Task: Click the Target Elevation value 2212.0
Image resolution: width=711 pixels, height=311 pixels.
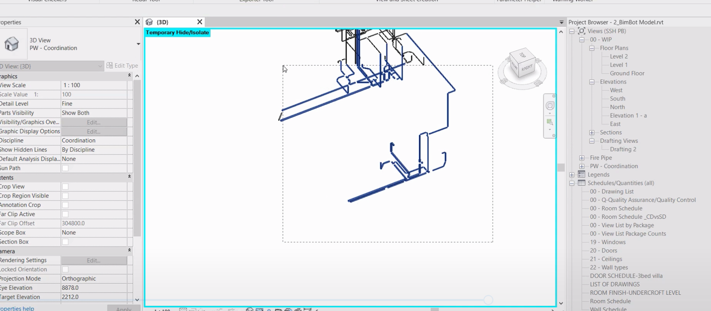Action: (x=94, y=297)
